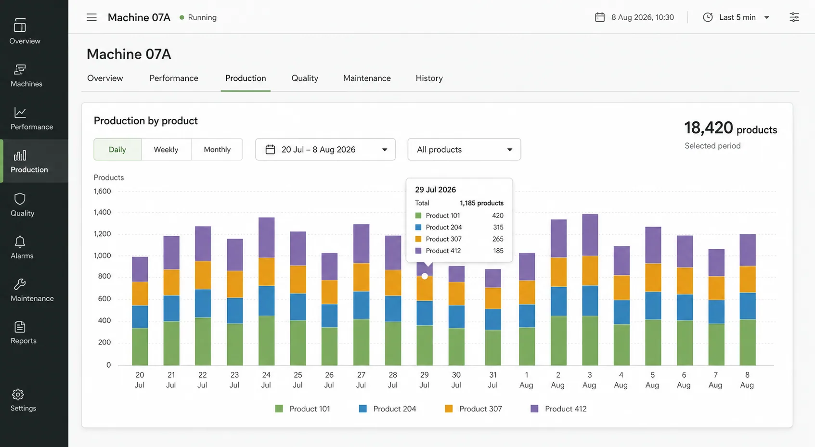Screen dimensions: 815x447
Task: Switch to Weekly view
Action: (166, 150)
